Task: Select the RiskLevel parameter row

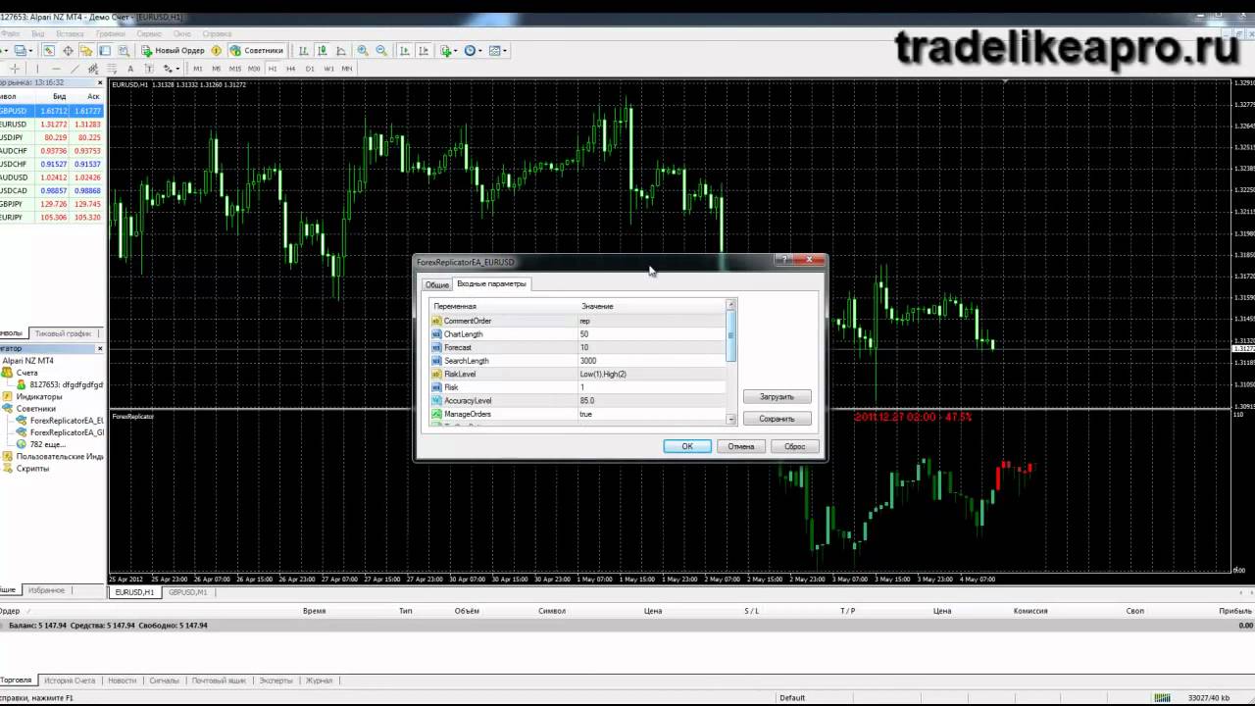Action: click(577, 374)
